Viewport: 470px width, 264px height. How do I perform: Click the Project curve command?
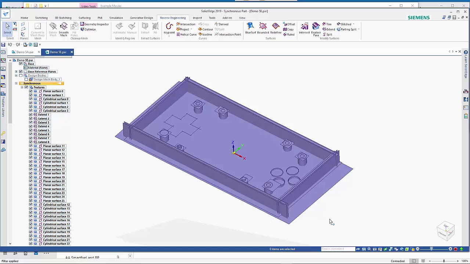pos(183,29)
